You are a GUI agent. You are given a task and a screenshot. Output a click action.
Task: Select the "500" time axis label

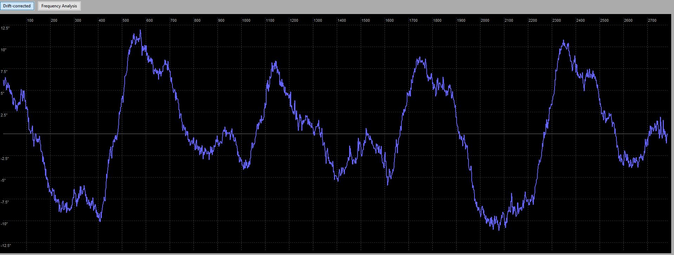[x=126, y=20]
